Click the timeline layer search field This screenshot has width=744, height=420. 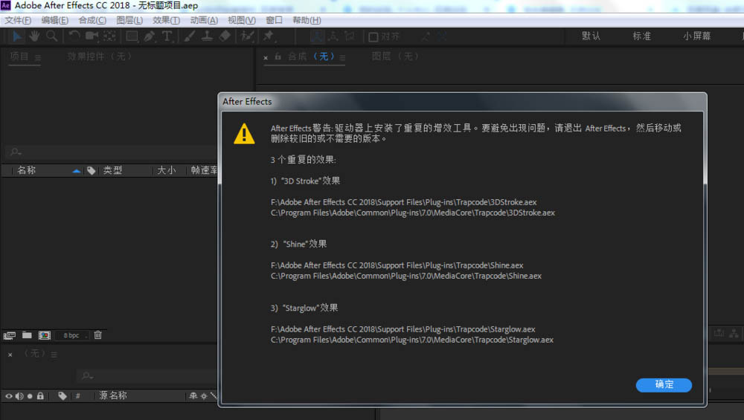pos(147,376)
